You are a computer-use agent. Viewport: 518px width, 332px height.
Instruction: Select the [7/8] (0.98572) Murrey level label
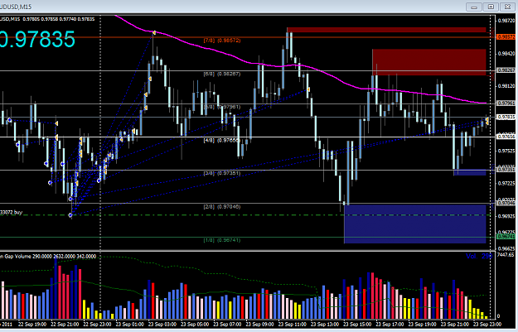tap(222, 41)
